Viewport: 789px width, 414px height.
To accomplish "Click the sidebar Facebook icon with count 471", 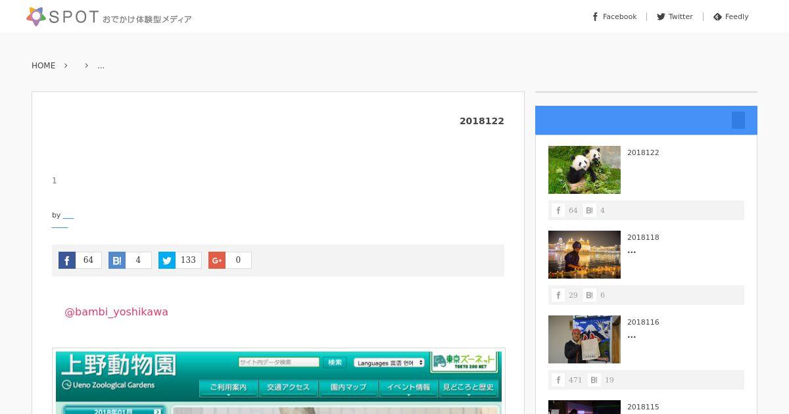I will click(x=558, y=380).
